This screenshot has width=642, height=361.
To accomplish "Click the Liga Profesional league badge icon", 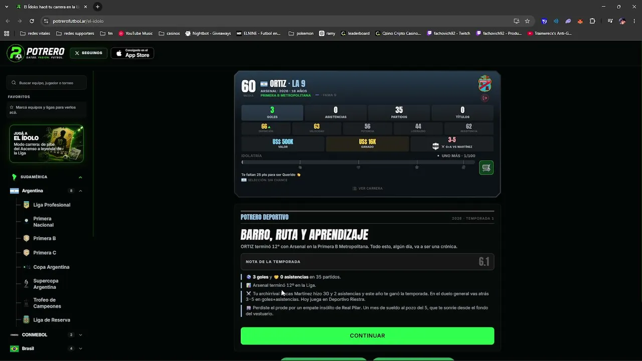I will point(27,205).
